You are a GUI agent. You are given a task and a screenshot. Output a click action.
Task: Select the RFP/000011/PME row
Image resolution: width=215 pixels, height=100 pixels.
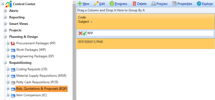[x=145, y=44]
